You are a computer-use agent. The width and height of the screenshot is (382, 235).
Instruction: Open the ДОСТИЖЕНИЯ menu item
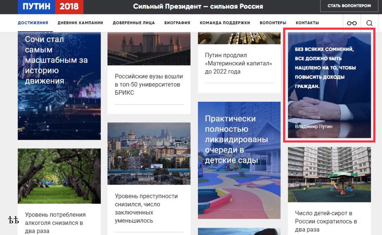[33, 23]
